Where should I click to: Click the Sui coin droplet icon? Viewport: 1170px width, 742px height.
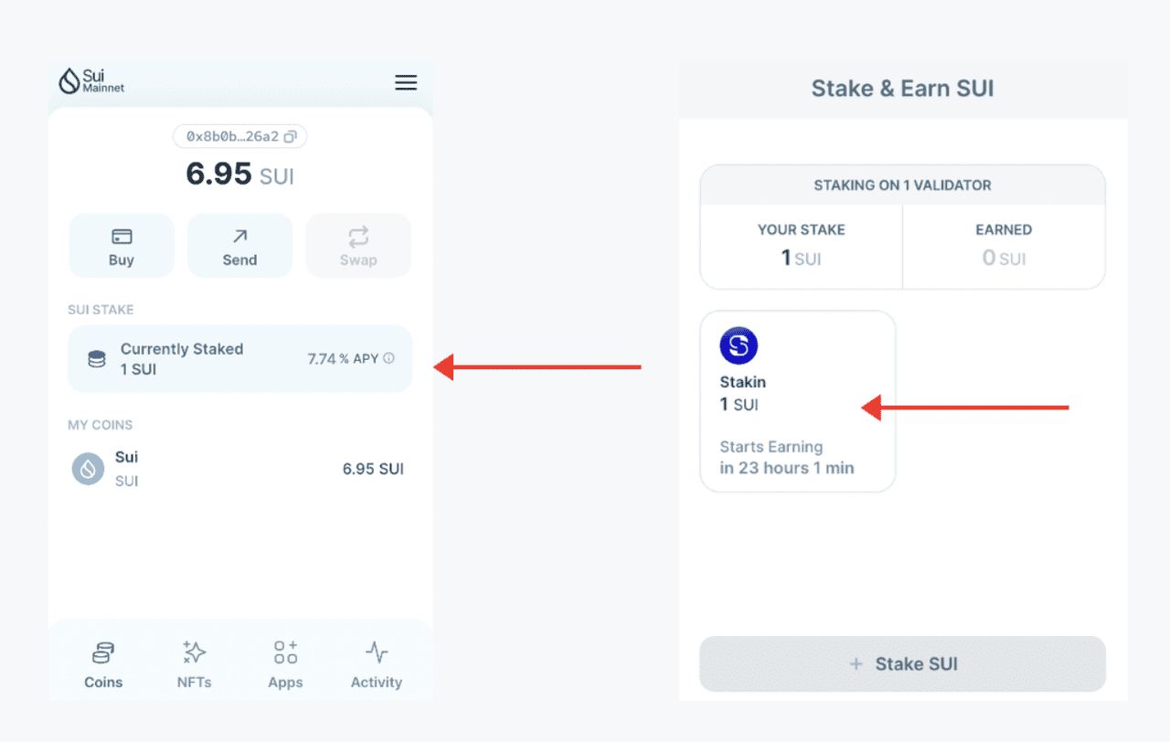[88, 469]
